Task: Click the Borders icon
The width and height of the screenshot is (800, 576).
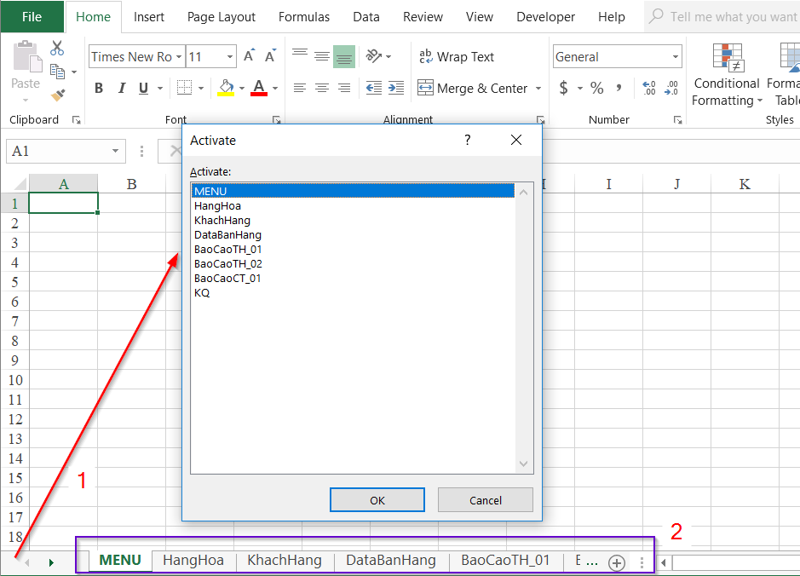Action: [x=184, y=88]
